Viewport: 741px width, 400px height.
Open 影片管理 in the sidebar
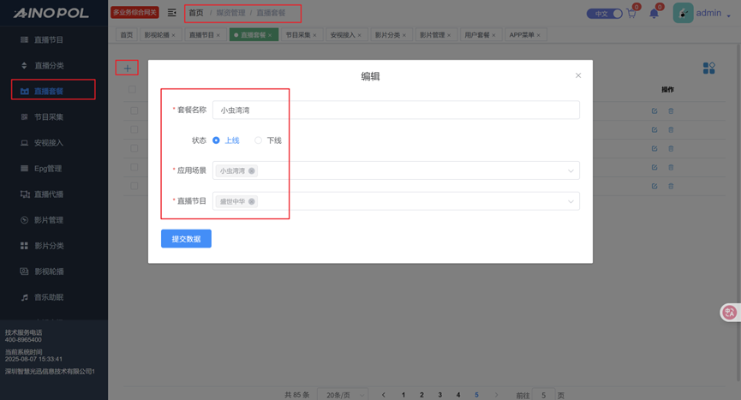coord(48,220)
